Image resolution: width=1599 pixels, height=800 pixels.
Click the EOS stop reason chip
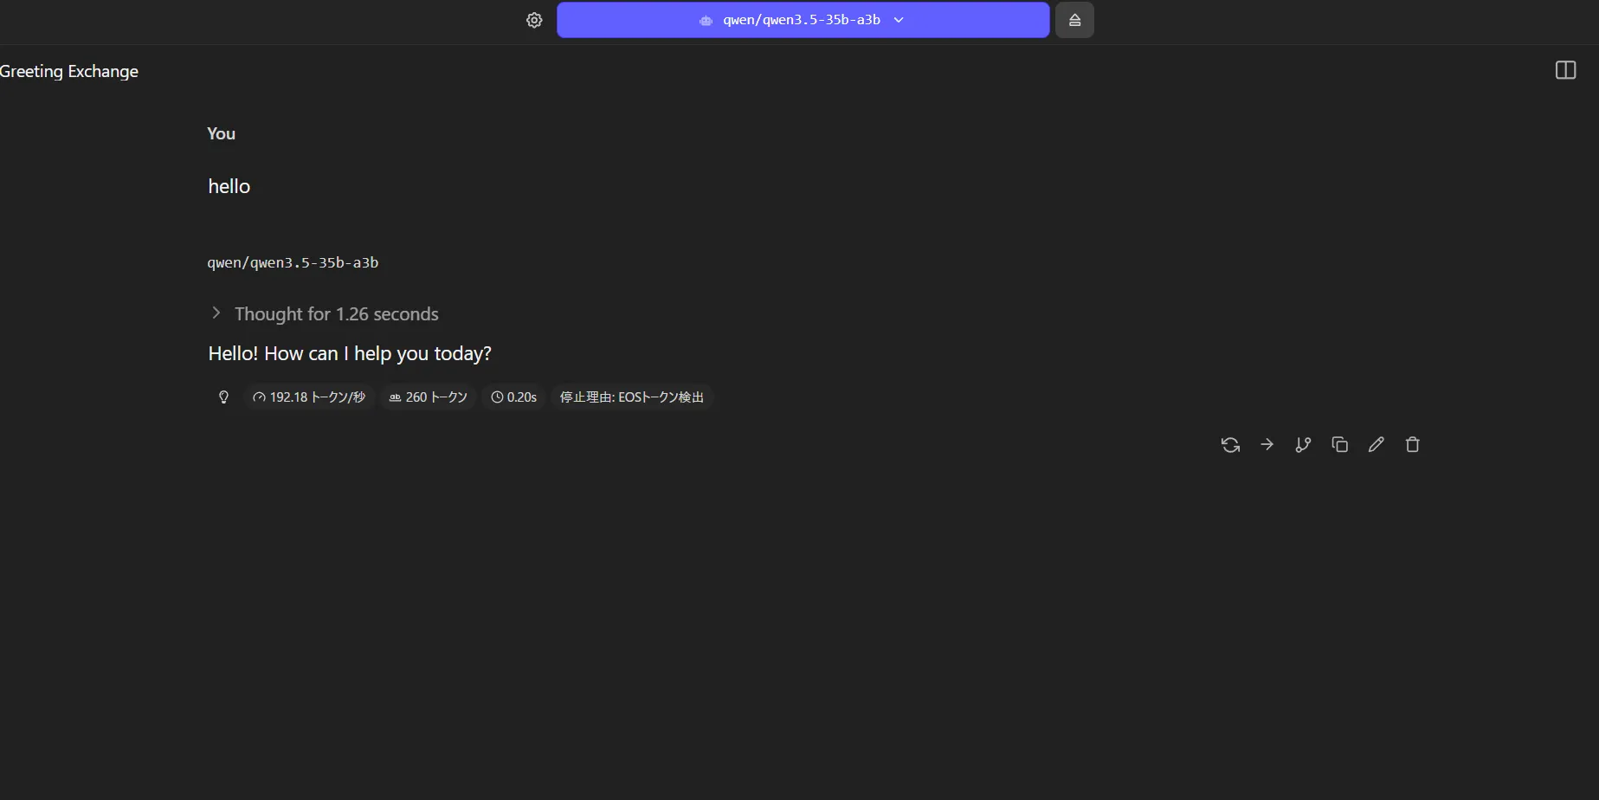coord(631,397)
